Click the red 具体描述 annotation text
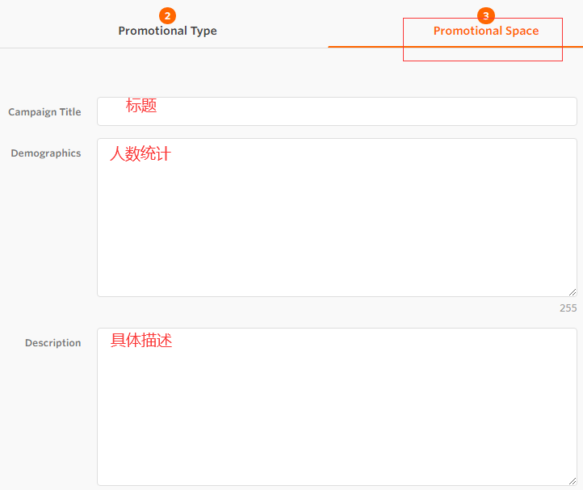This screenshot has width=583, height=490. pyautogui.click(x=141, y=341)
